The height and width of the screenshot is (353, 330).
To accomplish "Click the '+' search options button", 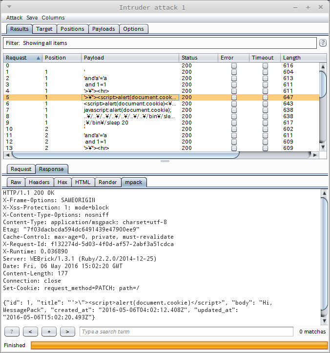I will (49, 332).
